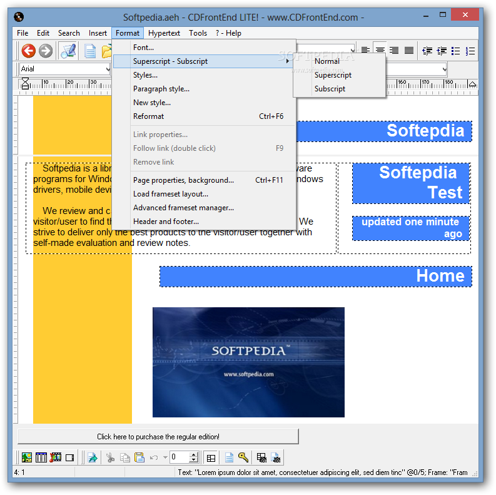Apply numbered list formatting
Image resolution: width=496 pixels, height=495 pixels.
(470, 51)
